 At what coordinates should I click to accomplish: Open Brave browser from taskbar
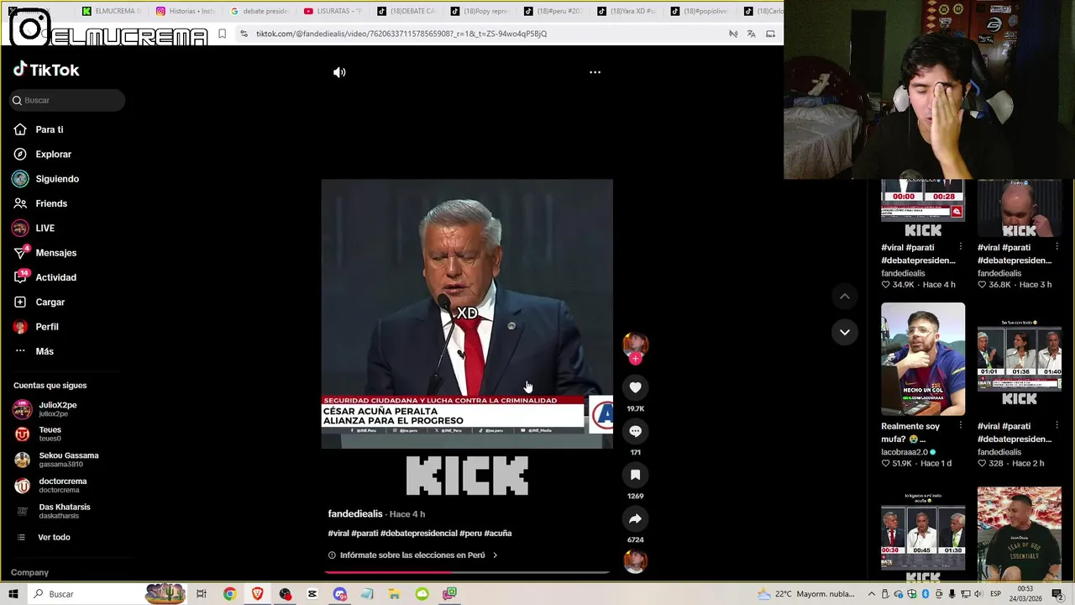[x=257, y=594]
